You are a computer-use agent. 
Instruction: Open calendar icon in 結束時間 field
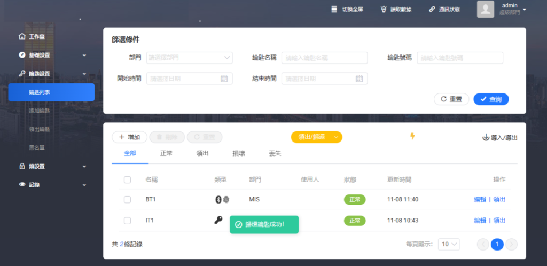pos(360,79)
